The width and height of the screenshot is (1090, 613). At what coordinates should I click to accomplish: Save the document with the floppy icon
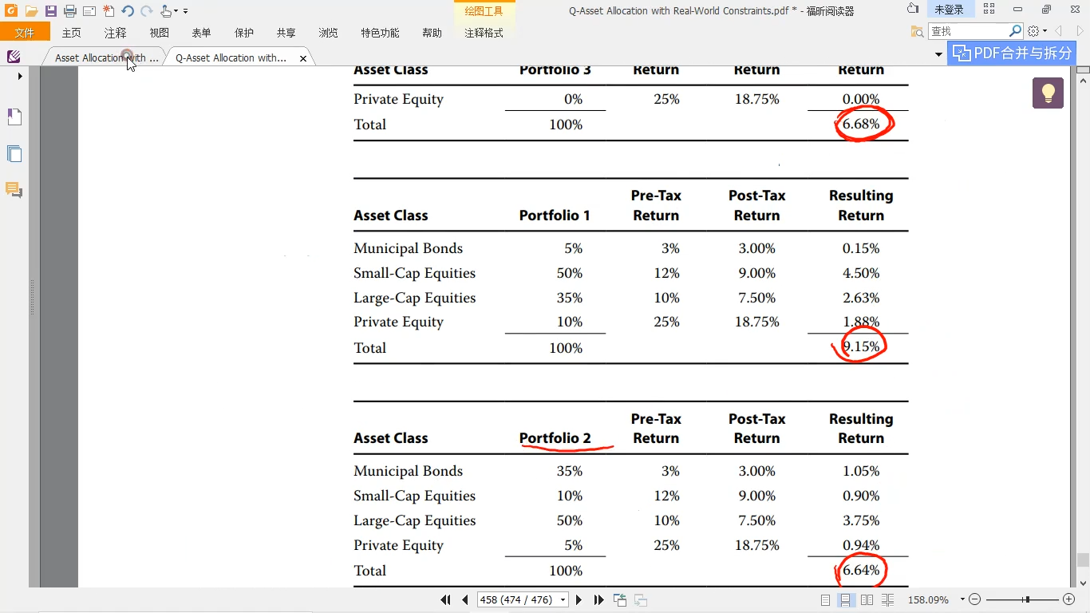(51, 11)
